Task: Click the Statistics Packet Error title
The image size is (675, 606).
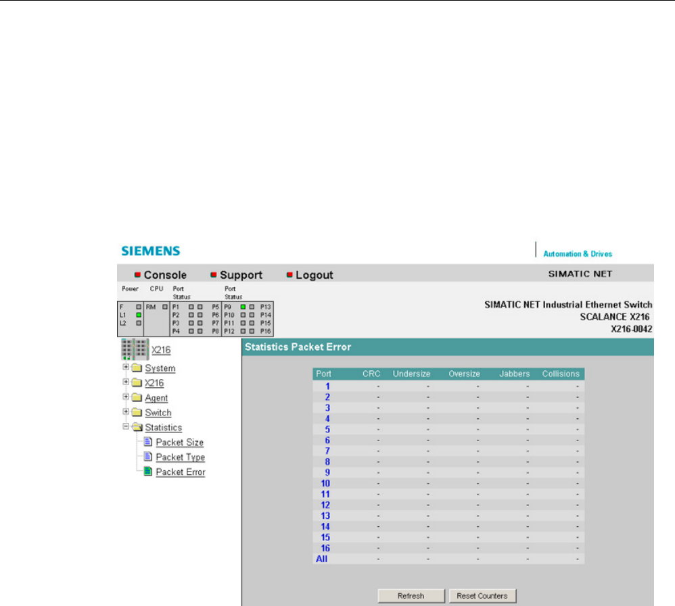Action: tap(298, 347)
